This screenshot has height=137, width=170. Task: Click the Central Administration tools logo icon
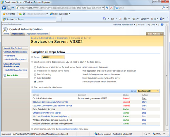point(5,29)
